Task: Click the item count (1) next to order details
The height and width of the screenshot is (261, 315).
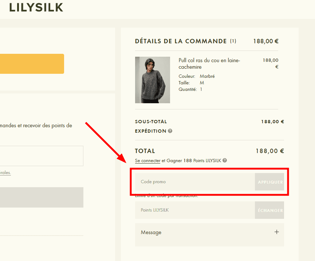Action: 233,41
